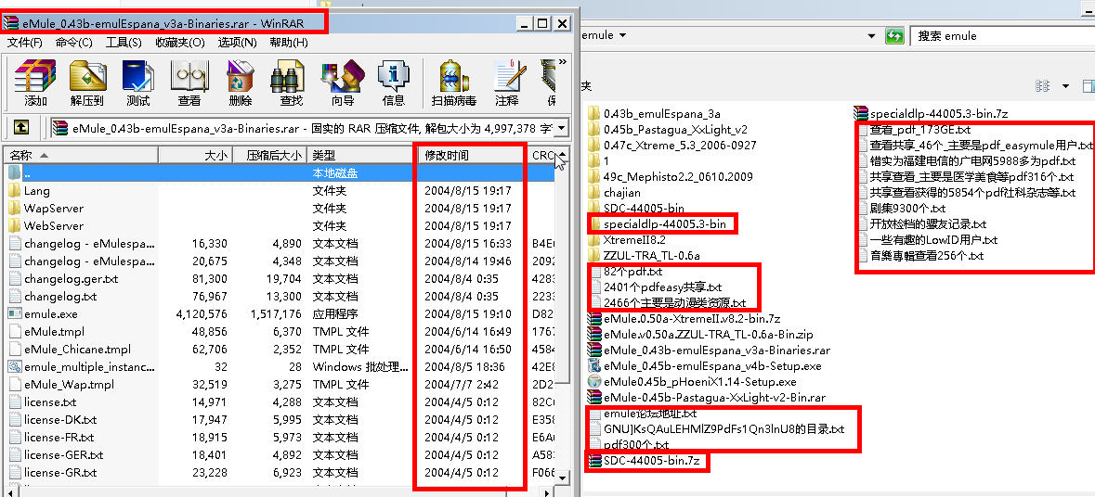Select eMule_Chicane.tmpl in the archive list
Viewport: 1095px width, 497px height.
pyautogui.click(x=77, y=350)
